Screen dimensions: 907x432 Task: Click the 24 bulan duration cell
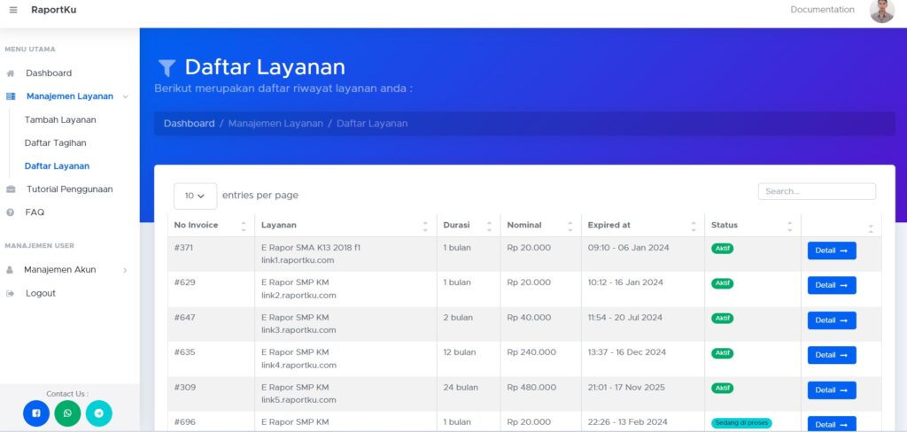point(461,388)
